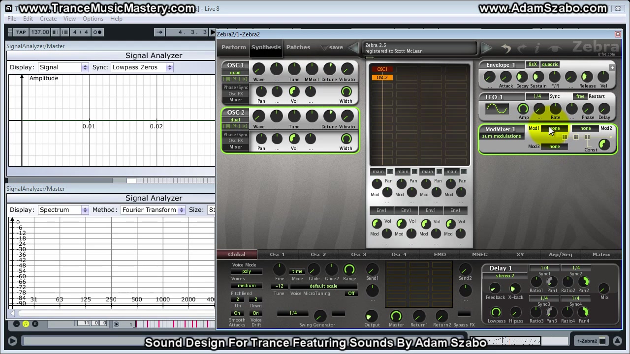Go to previous preset with left arrow

pos(353,48)
